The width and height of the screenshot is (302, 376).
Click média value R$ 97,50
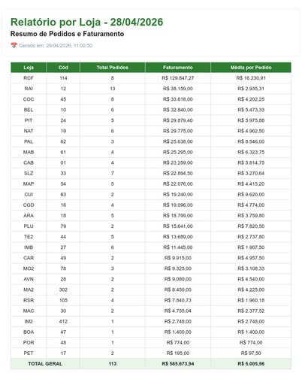(251, 353)
